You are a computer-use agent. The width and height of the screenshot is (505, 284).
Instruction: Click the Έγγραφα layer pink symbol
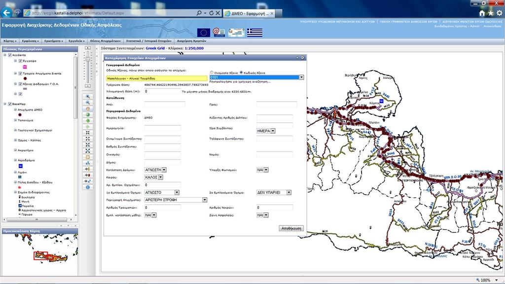click(25, 67)
